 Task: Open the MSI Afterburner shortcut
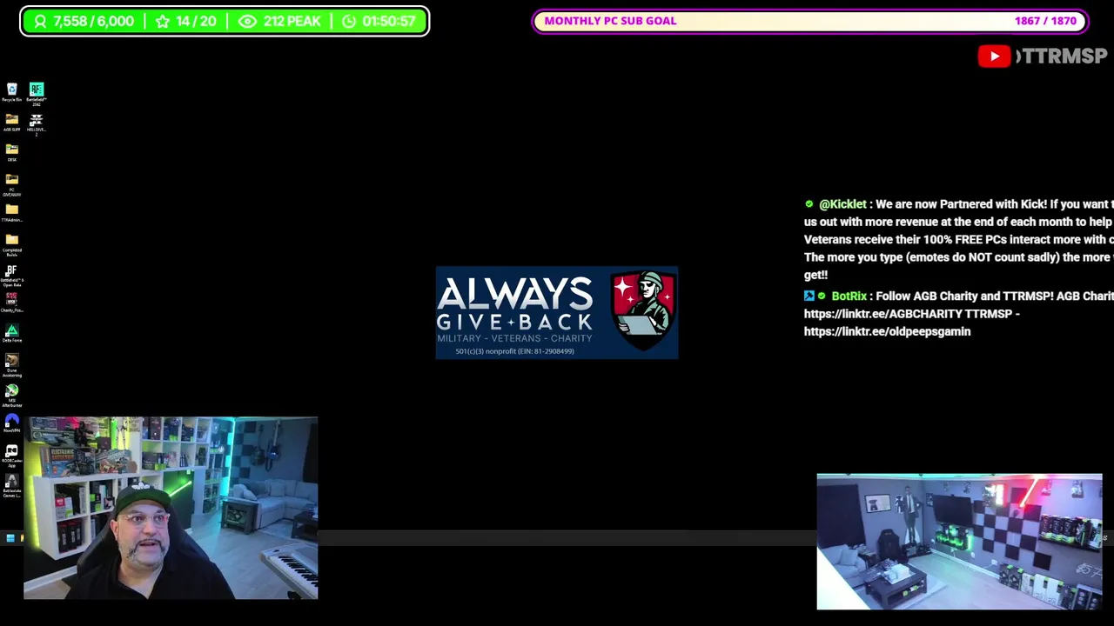12,396
